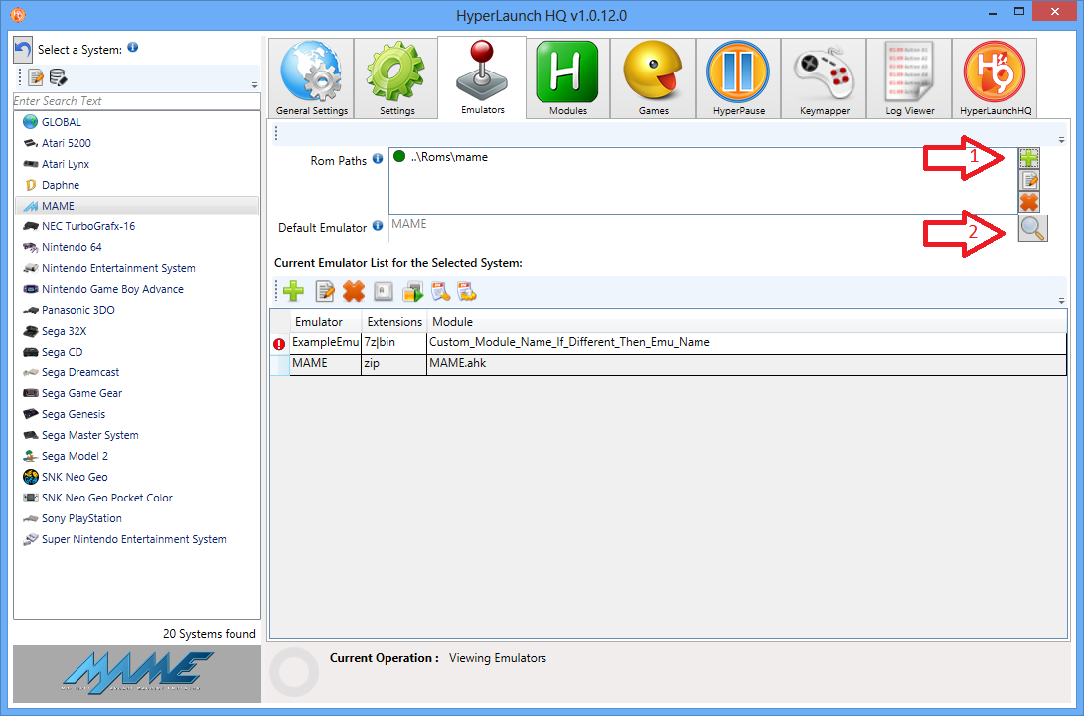
Task: Select the Emulators joystick tab
Action: pyautogui.click(x=482, y=77)
